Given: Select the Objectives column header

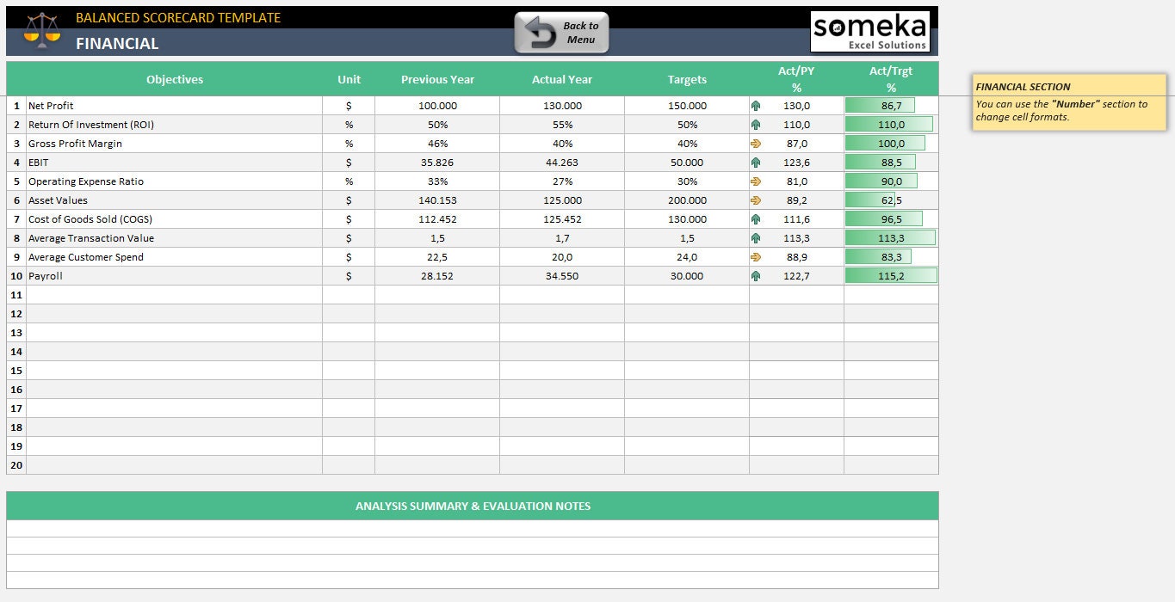Looking at the screenshot, I should tap(174, 78).
